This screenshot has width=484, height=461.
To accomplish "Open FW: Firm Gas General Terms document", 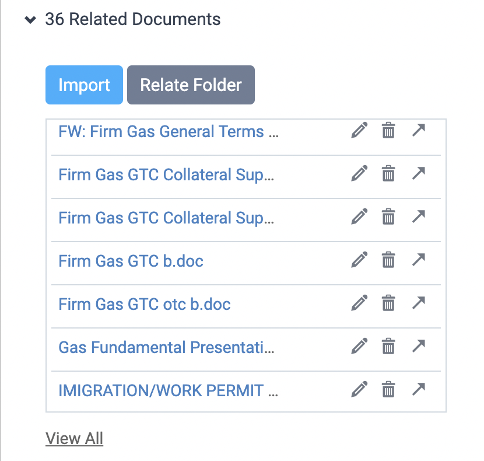I will [169, 131].
